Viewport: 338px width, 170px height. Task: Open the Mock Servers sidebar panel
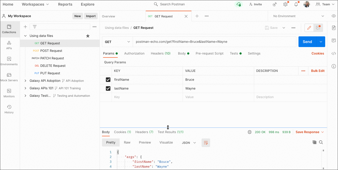(9, 77)
